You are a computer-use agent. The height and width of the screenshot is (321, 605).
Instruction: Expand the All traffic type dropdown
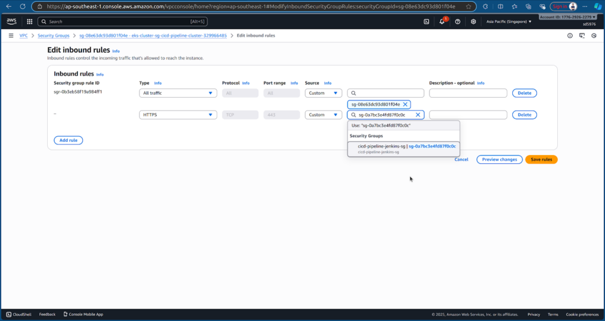point(178,93)
